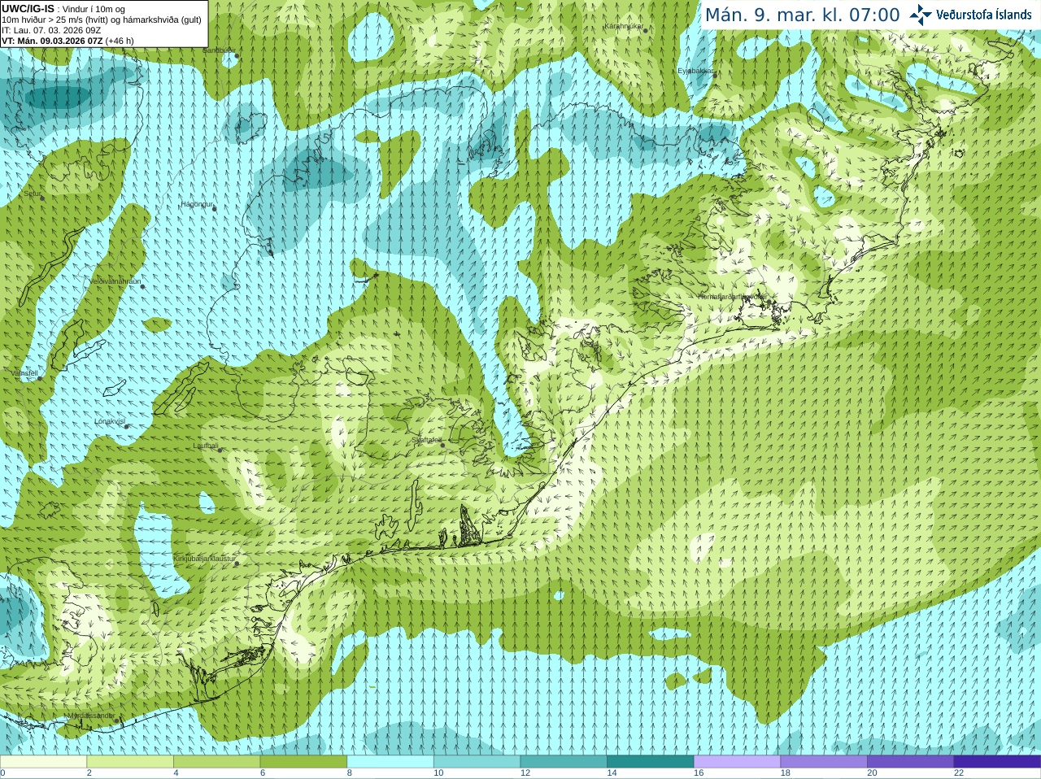The image size is (1041, 779).
Task: Click the legend scale value 8
Action: (350, 773)
